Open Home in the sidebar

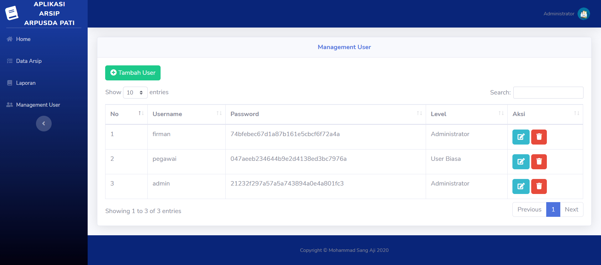click(23, 39)
